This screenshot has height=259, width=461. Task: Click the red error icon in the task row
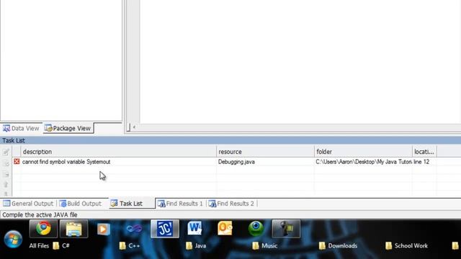[x=17, y=161]
